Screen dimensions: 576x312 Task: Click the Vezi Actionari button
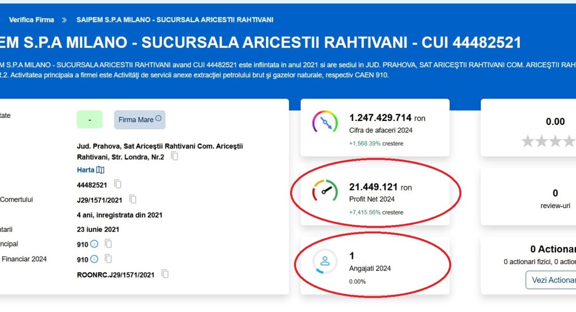(551, 280)
